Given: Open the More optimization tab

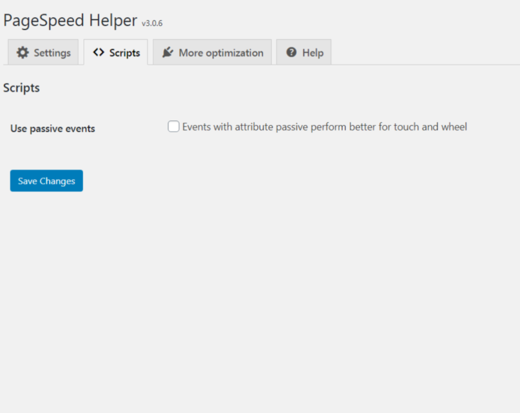Looking at the screenshot, I should pos(212,52).
